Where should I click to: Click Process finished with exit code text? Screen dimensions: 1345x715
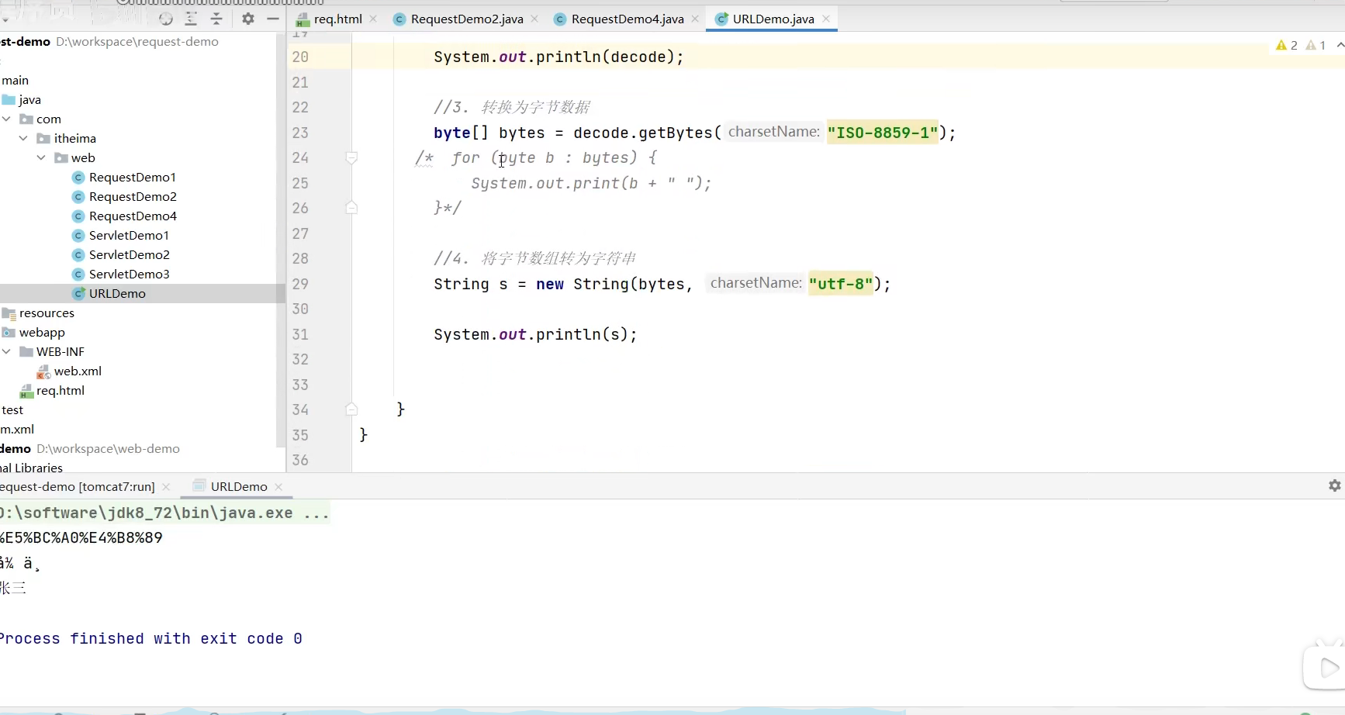[x=151, y=638]
